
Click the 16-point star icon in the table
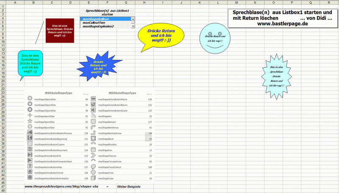[30, 99]
